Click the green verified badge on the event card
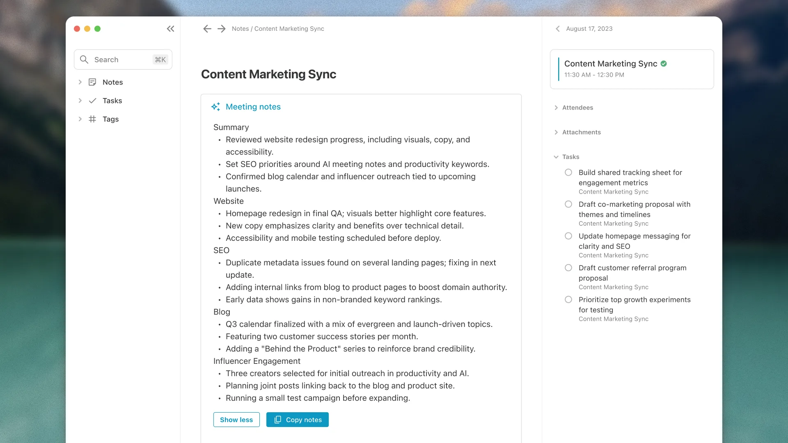The image size is (788, 443). [664, 64]
